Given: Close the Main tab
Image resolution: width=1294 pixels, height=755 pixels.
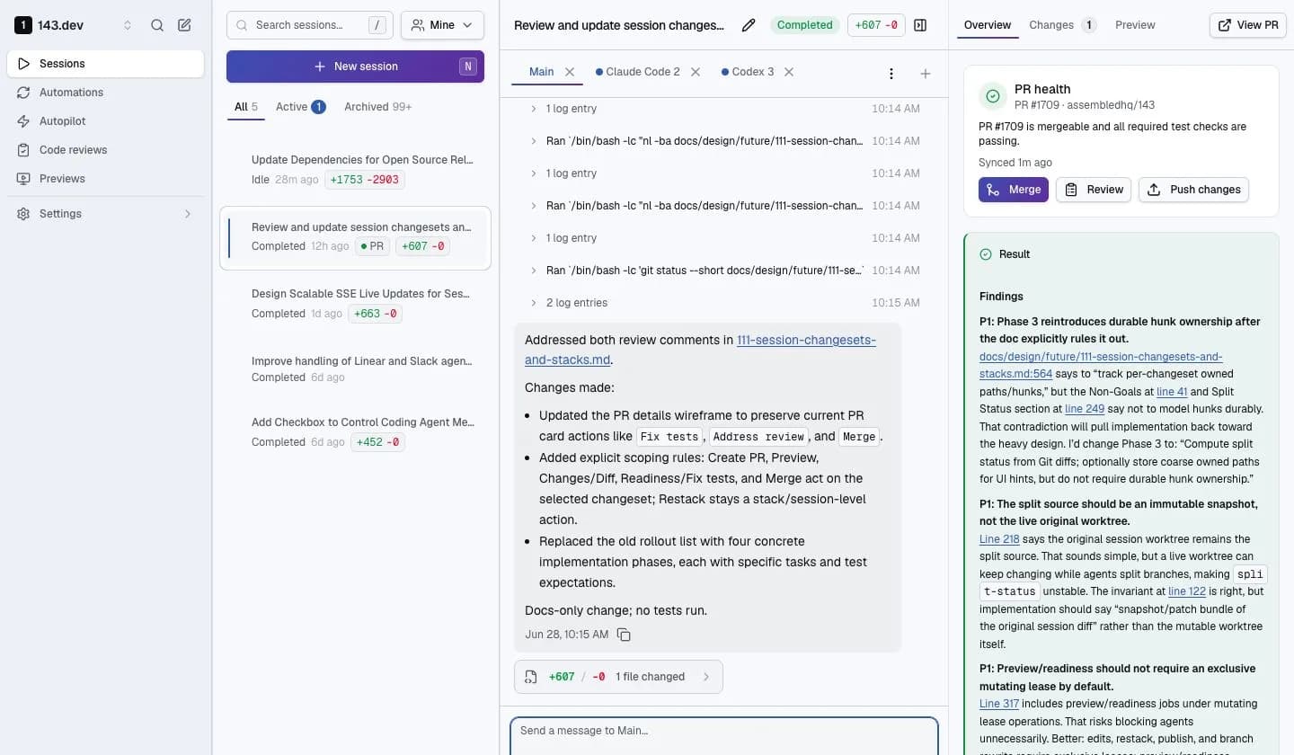Looking at the screenshot, I should coord(570,72).
